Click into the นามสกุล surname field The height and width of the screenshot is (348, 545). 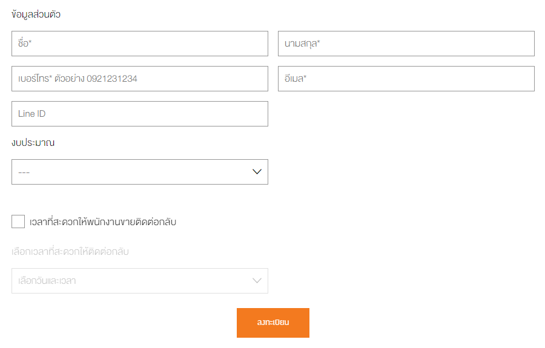coord(406,44)
